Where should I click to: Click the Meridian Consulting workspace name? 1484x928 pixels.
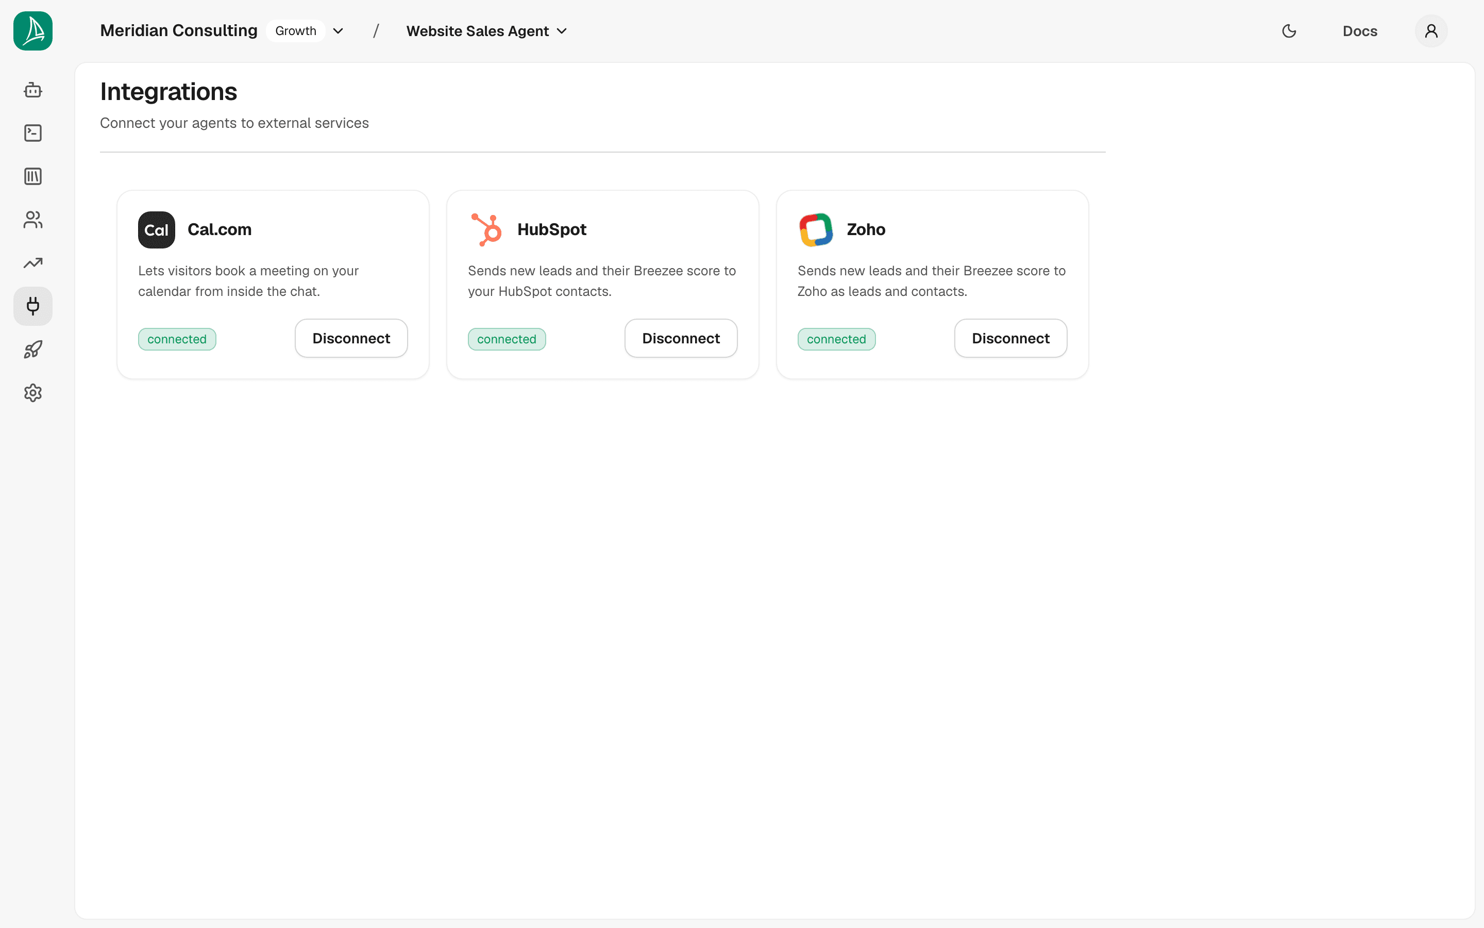tap(178, 31)
